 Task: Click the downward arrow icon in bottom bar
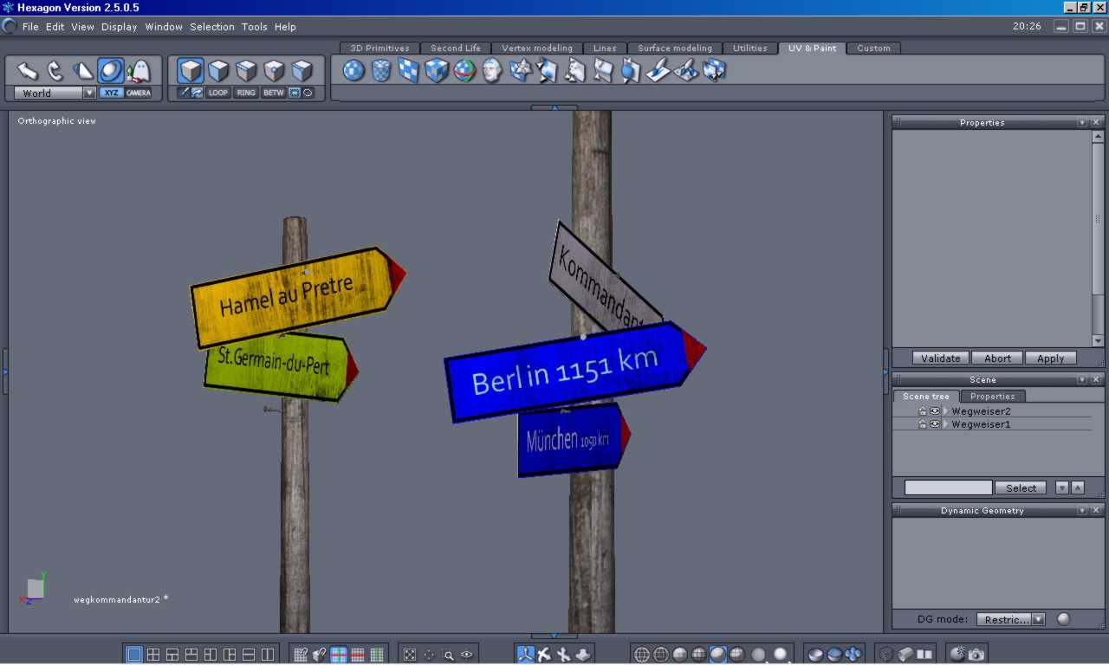pyautogui.click(x=583, y=655)
